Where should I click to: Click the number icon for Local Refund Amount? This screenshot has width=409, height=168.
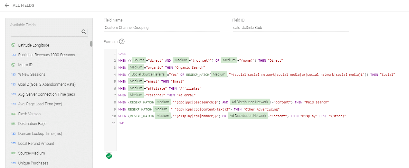tap(13, 144)
